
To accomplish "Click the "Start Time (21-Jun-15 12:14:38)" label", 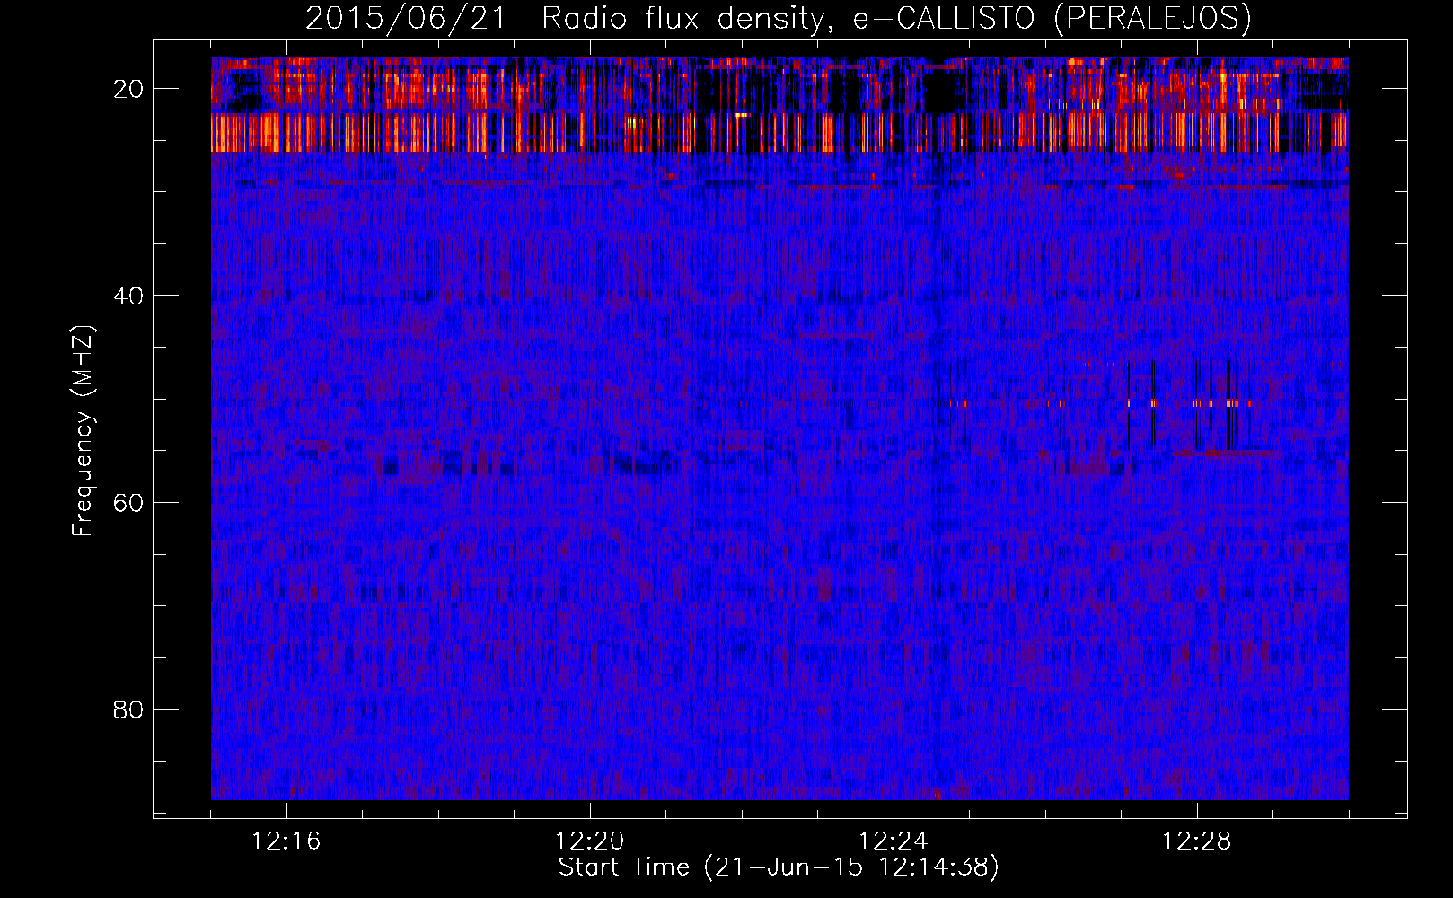I will (779, 867).
